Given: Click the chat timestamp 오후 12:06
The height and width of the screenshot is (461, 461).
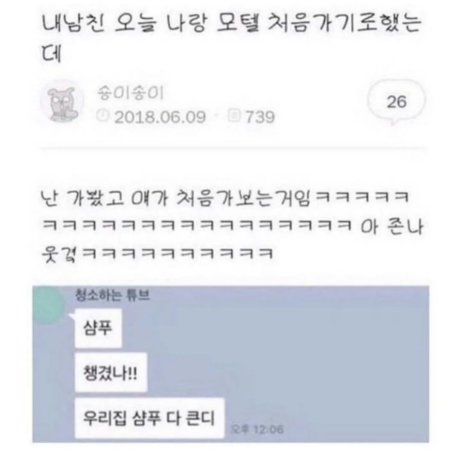Looking at the screenshot, I should pos(257,429).
